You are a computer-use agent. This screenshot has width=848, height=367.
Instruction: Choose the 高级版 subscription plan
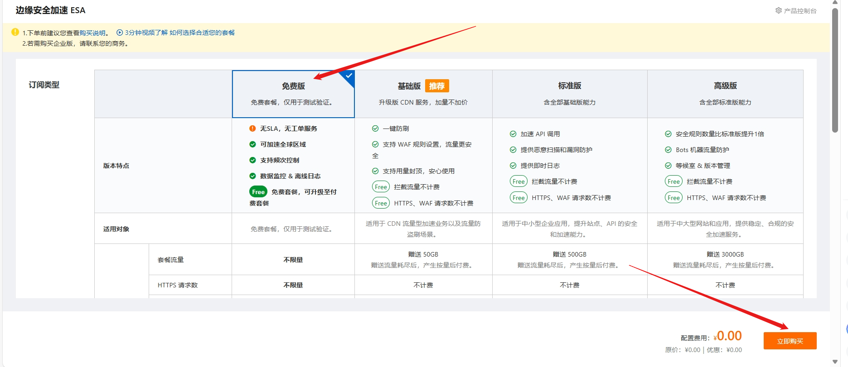[x=725, y=94]
